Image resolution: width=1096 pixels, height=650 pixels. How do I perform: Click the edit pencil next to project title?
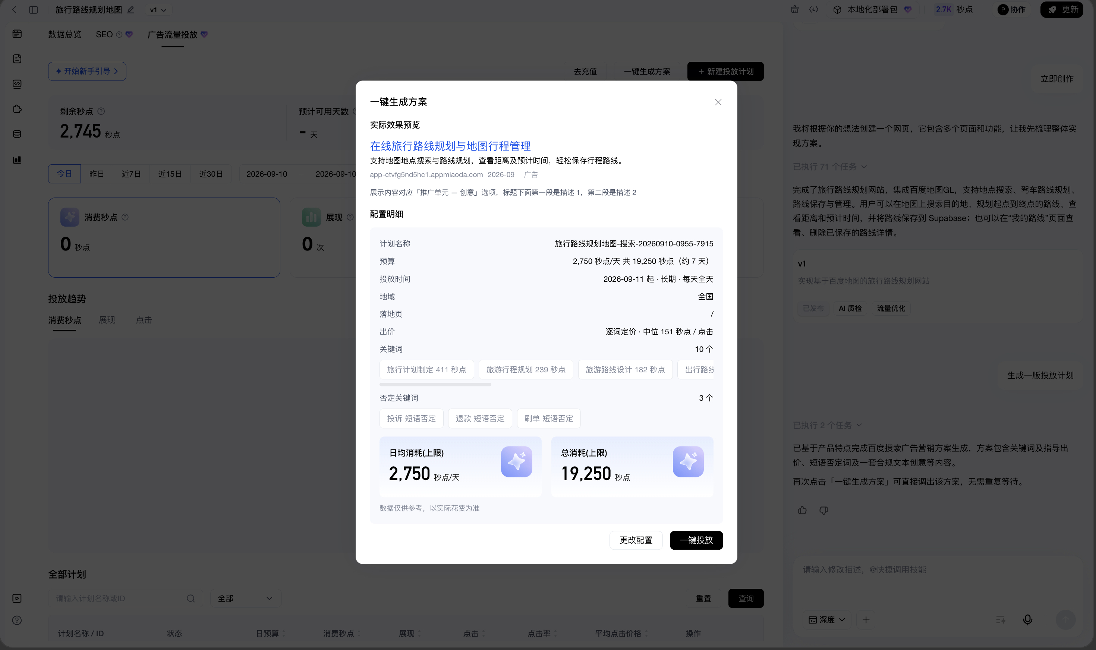(130, 10)
